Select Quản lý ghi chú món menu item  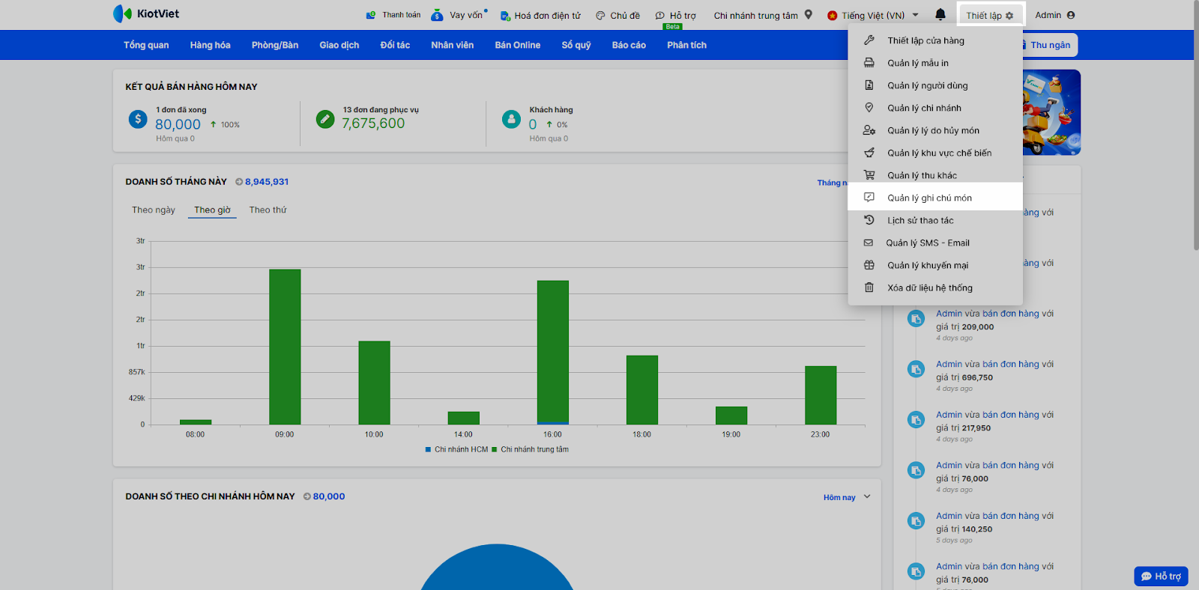929,198
